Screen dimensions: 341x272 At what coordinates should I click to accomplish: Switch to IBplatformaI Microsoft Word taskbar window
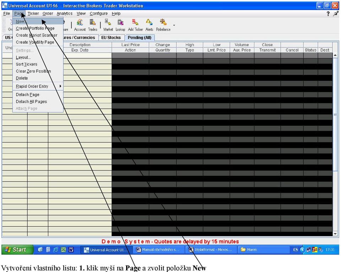coord(211,250)
